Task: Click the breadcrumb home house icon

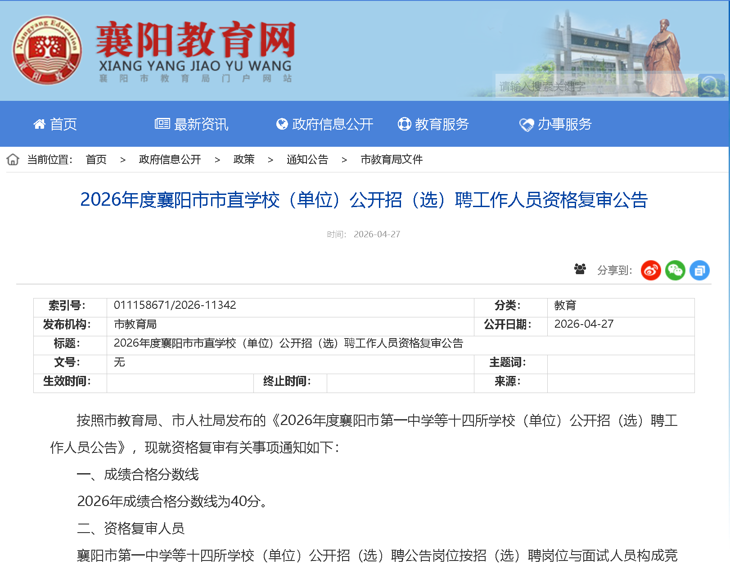Action: tap(13, 159)
